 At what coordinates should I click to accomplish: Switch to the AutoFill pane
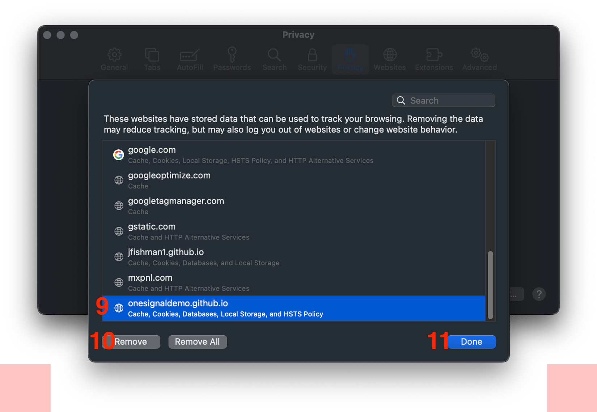(190, 59)
